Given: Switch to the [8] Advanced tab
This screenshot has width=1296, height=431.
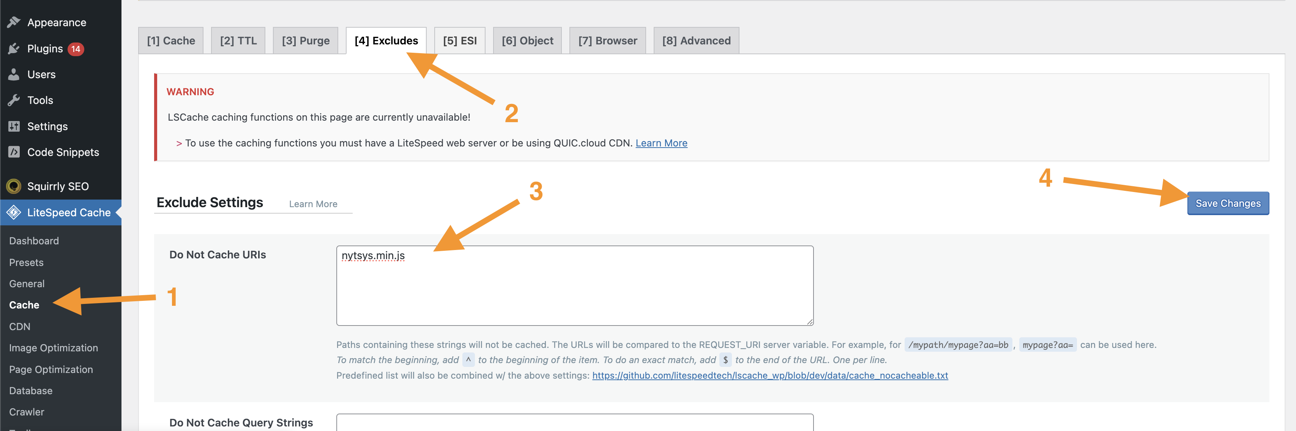Looking at the screenshot, I should tap(696, 41).
